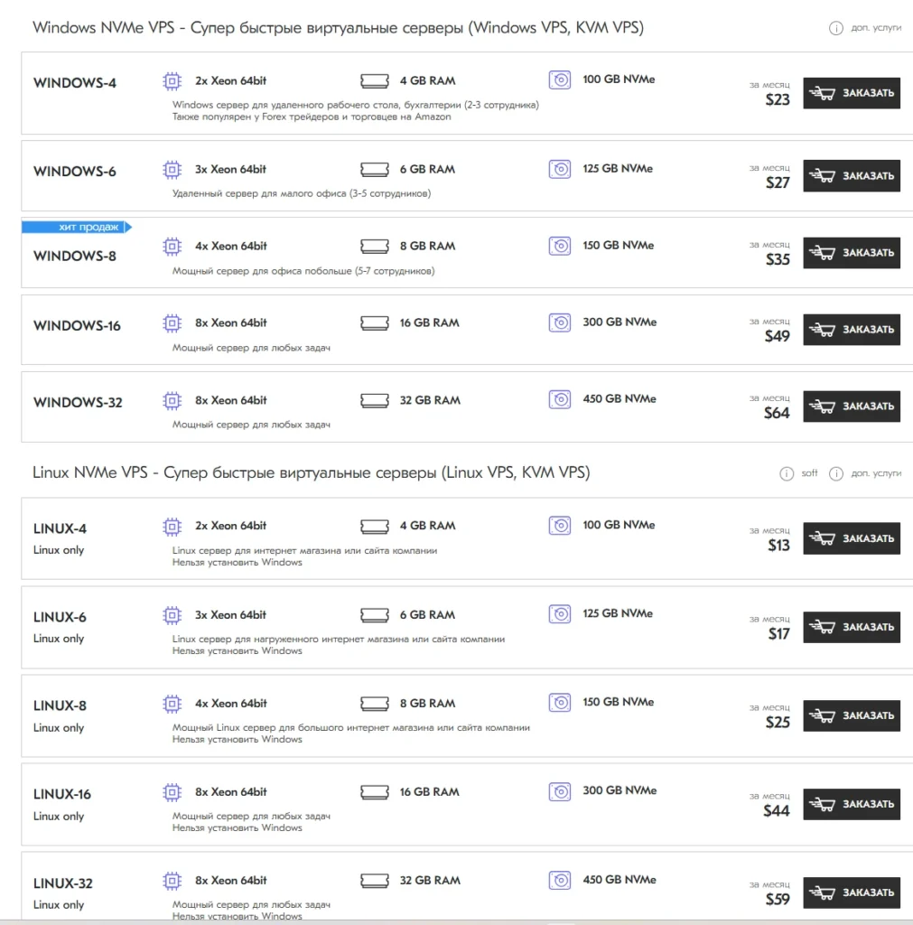Click the CPU icon in LINUX-8 row
The width and height of the screenshot is (913, 925).
point(172,704)
